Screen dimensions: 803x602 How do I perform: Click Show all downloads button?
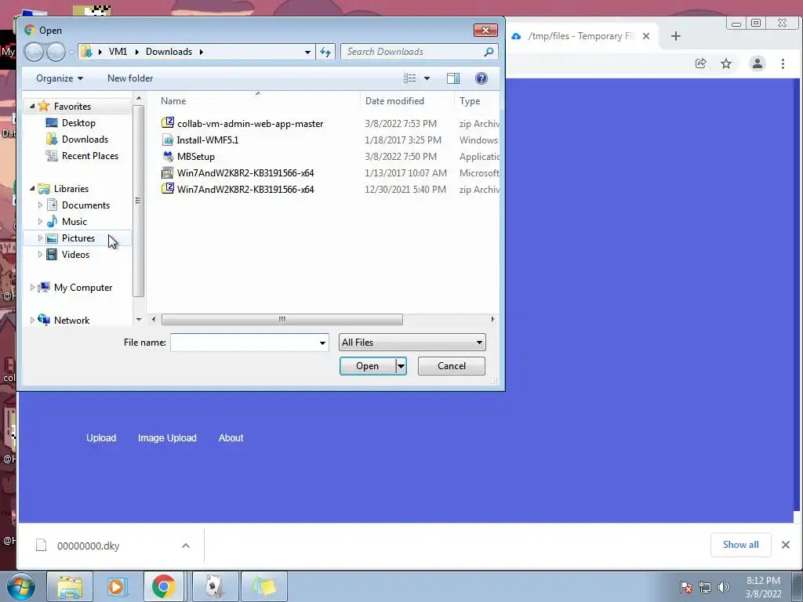[740, 545]
